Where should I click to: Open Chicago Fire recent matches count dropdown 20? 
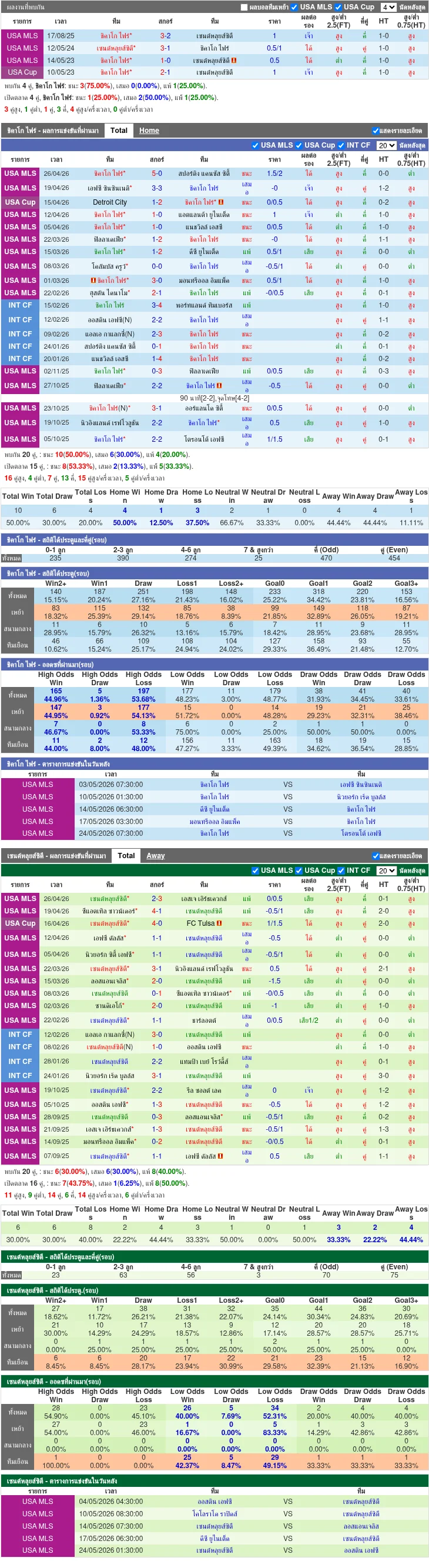click(x=386, y=145)
